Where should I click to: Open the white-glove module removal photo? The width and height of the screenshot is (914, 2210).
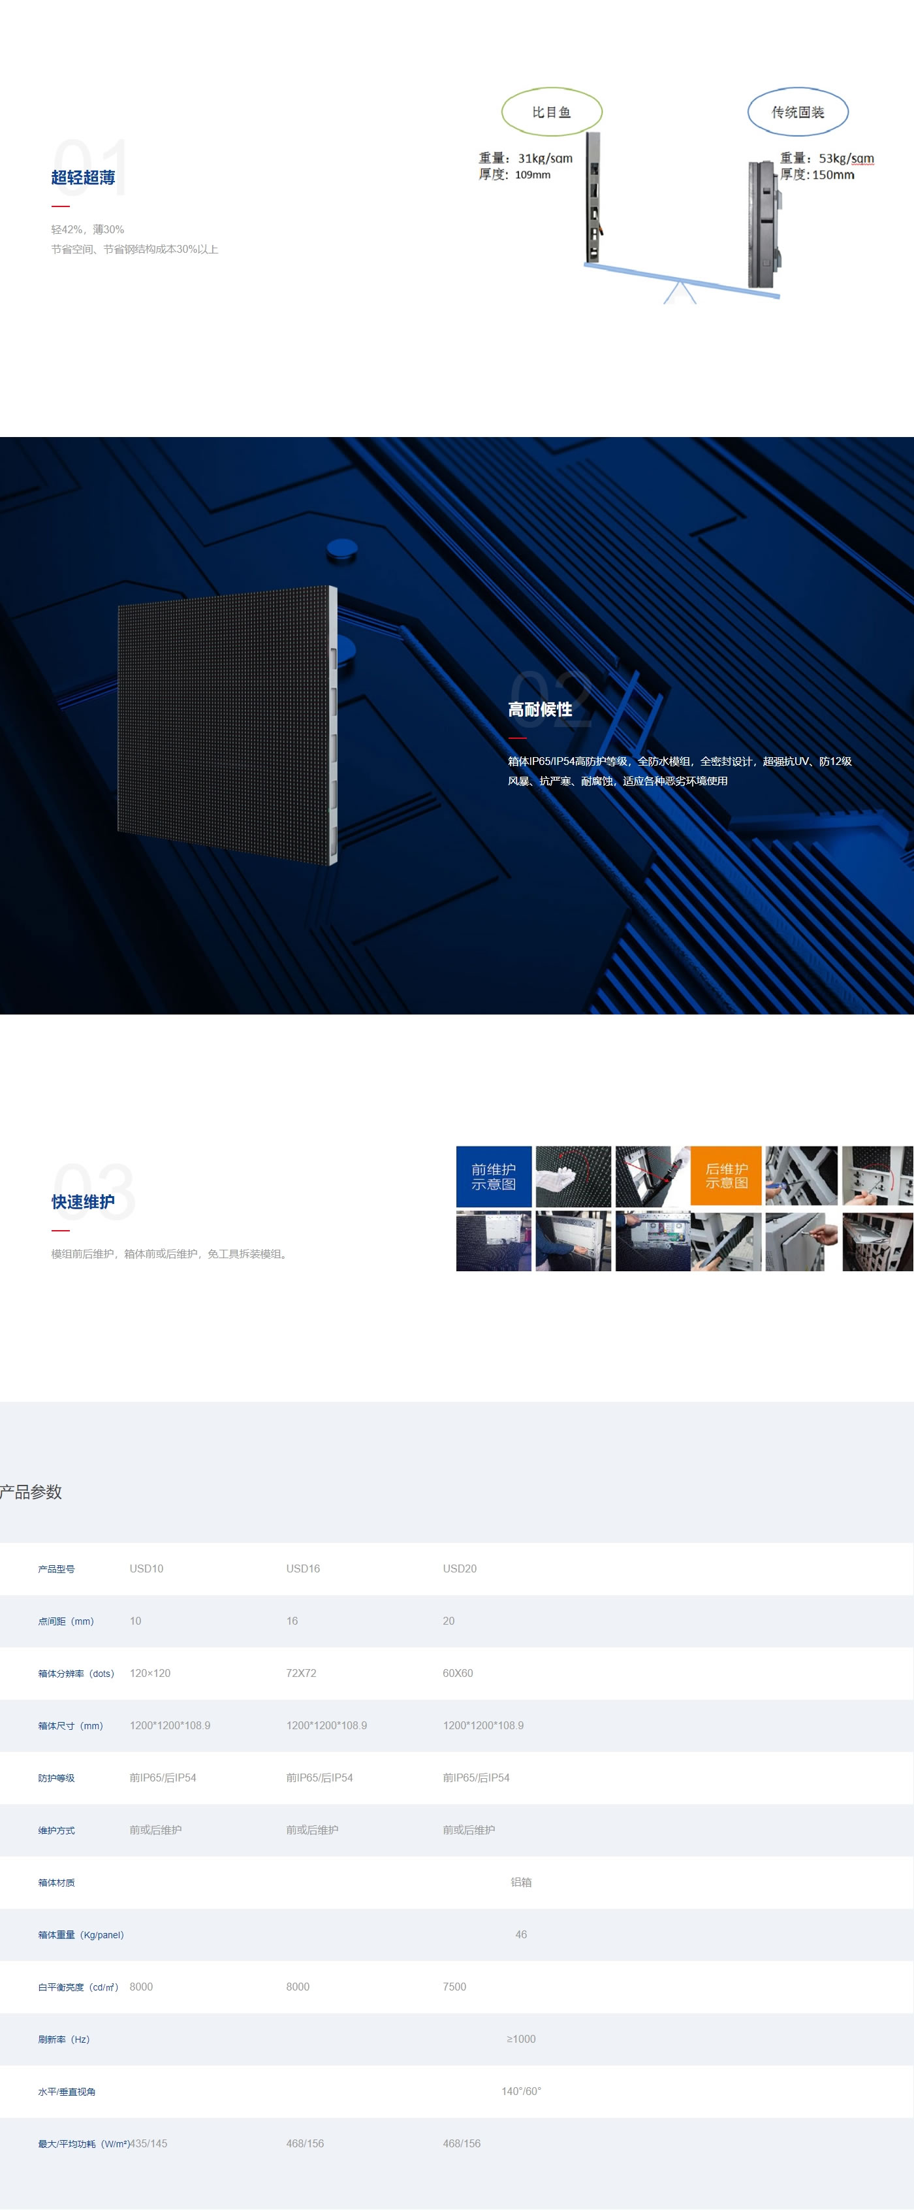[573, 1177]
